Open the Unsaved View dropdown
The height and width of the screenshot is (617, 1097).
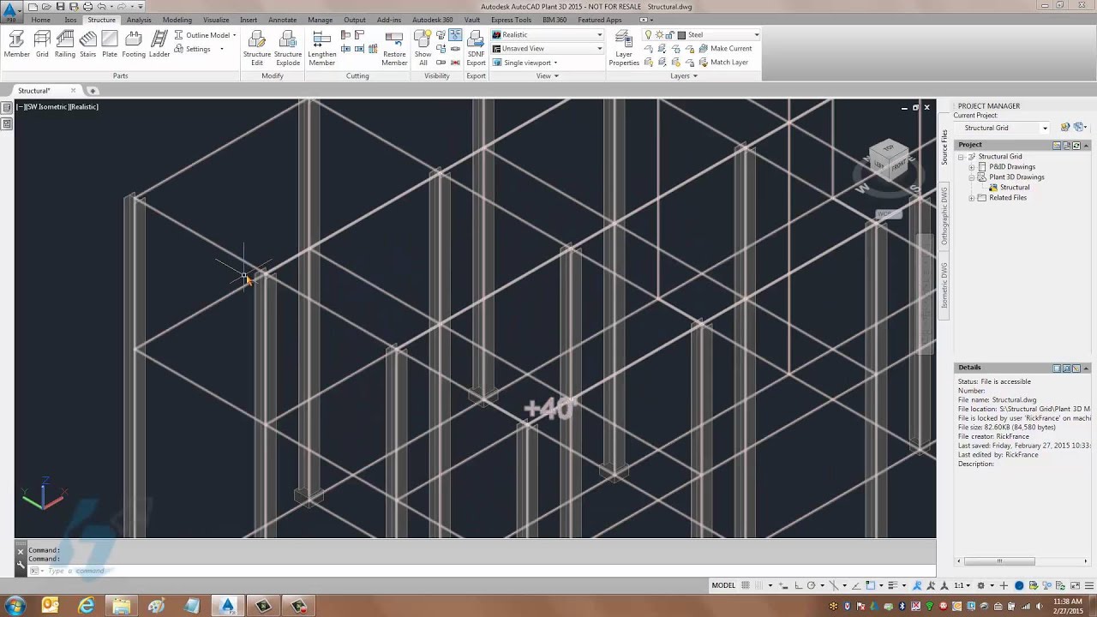click(x=547, y=49)
